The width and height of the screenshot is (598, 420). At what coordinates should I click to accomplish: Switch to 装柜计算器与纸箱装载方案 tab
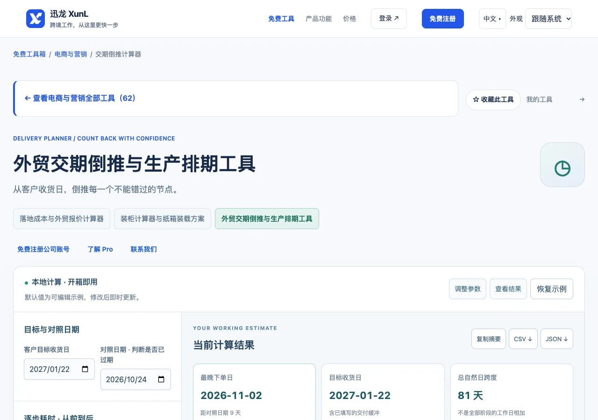coord(163,218)
